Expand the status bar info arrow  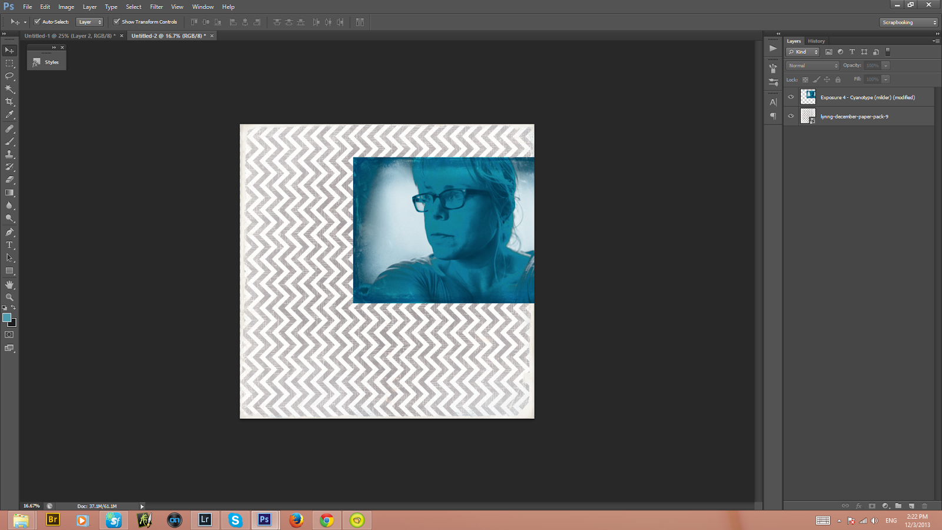click(142, 506)
